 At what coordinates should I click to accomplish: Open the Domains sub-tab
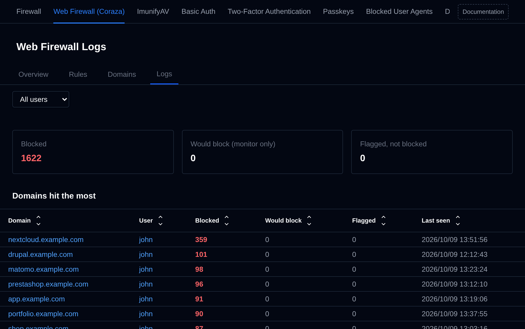122,74
